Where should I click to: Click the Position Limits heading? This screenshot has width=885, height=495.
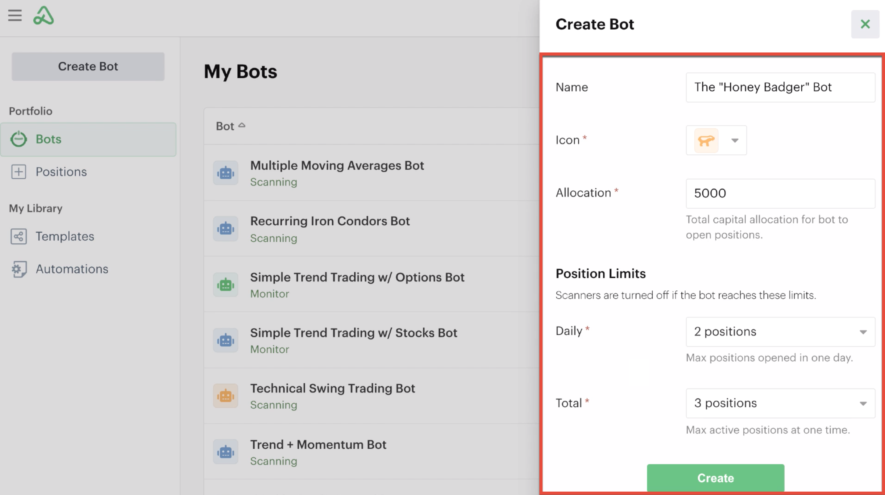coord(600,274)
